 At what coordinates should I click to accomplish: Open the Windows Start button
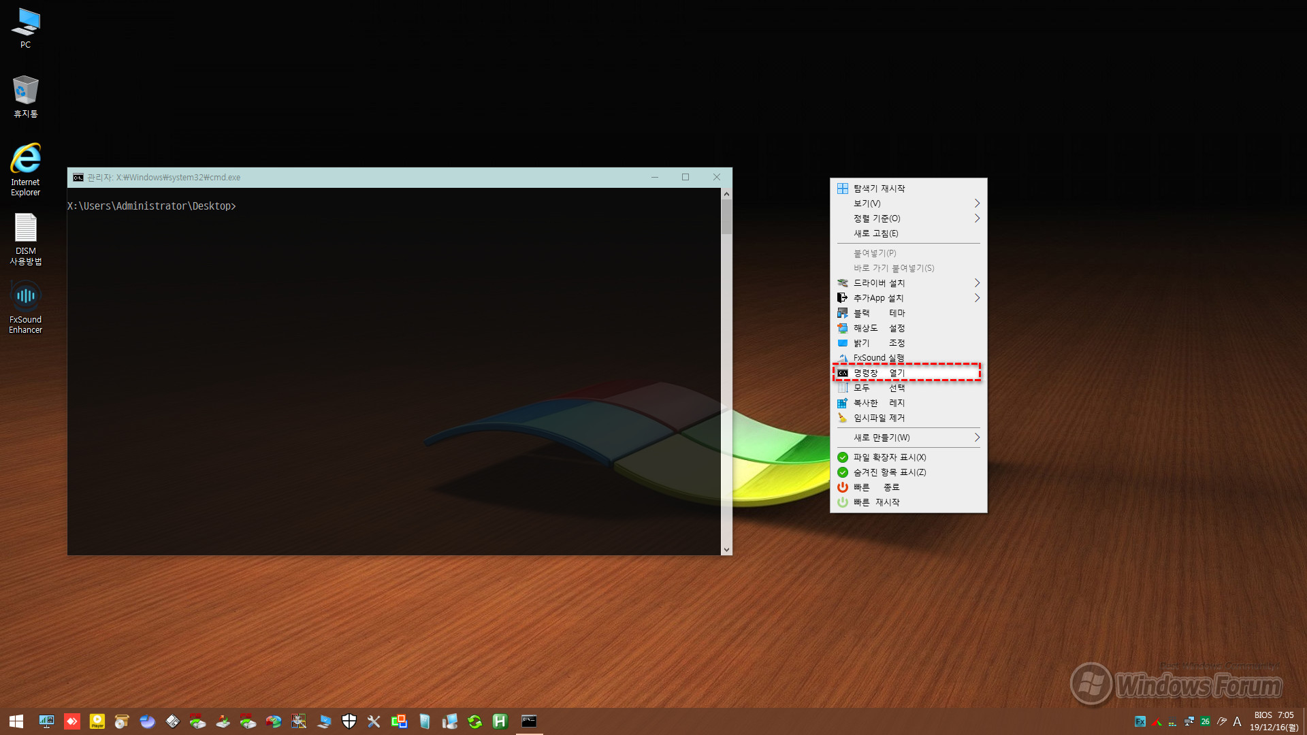click(x=16, y=721)
